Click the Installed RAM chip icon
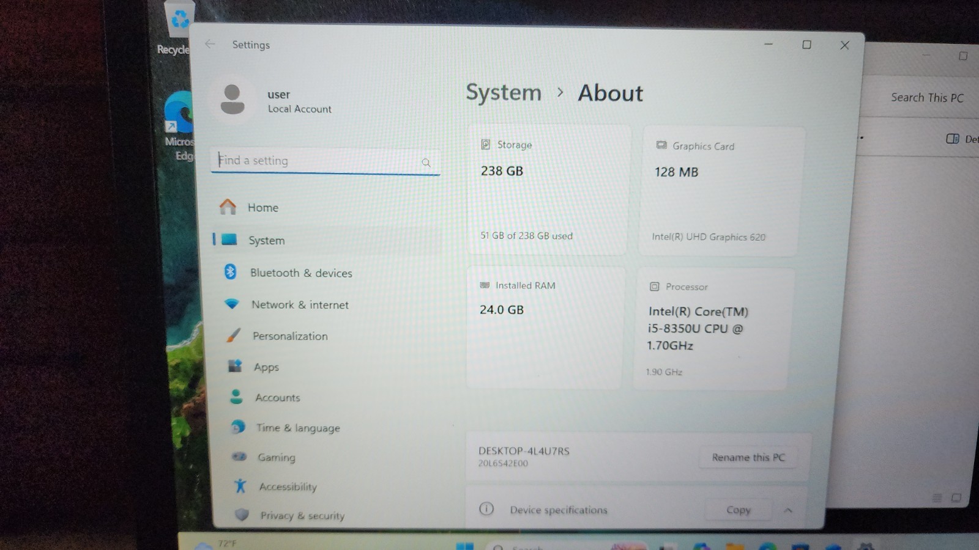 [485, 285]
